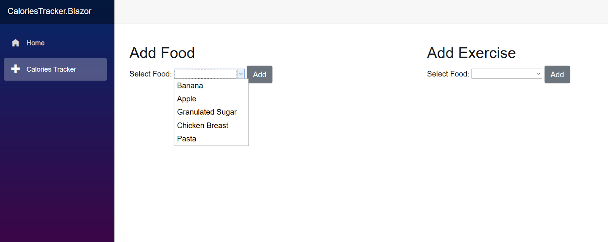Click the plus icon beside Calories Tracker
Screen dimensions: 608x242
(x=16, y=69)
